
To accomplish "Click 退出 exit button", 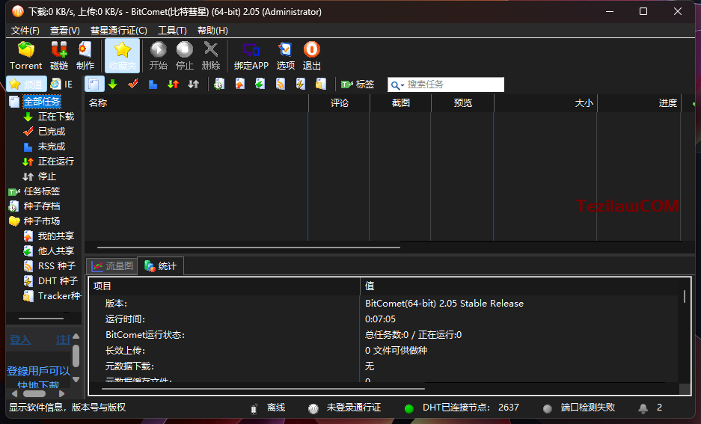I will coord(312,56).
